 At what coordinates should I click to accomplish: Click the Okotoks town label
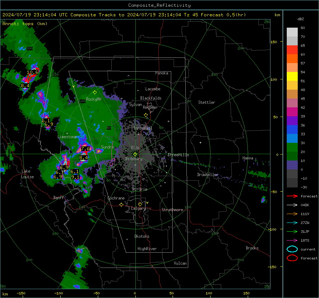[x=142, y=236]
